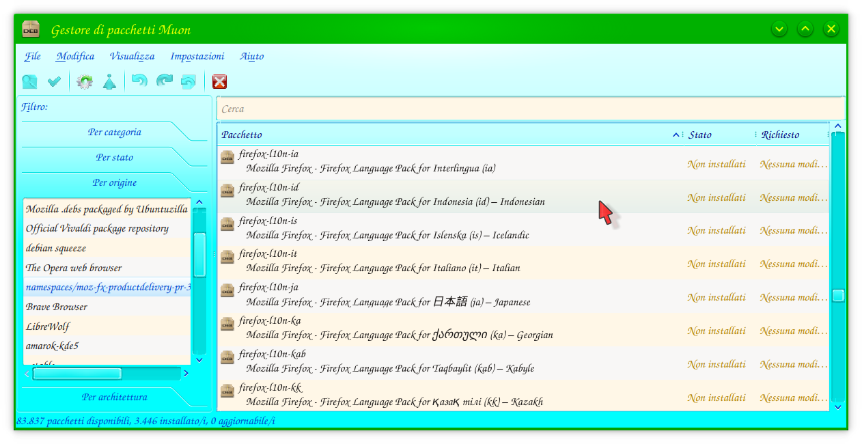Select the firefox-l10n-it Italian package row
The image size is (862, 444).
523,263
